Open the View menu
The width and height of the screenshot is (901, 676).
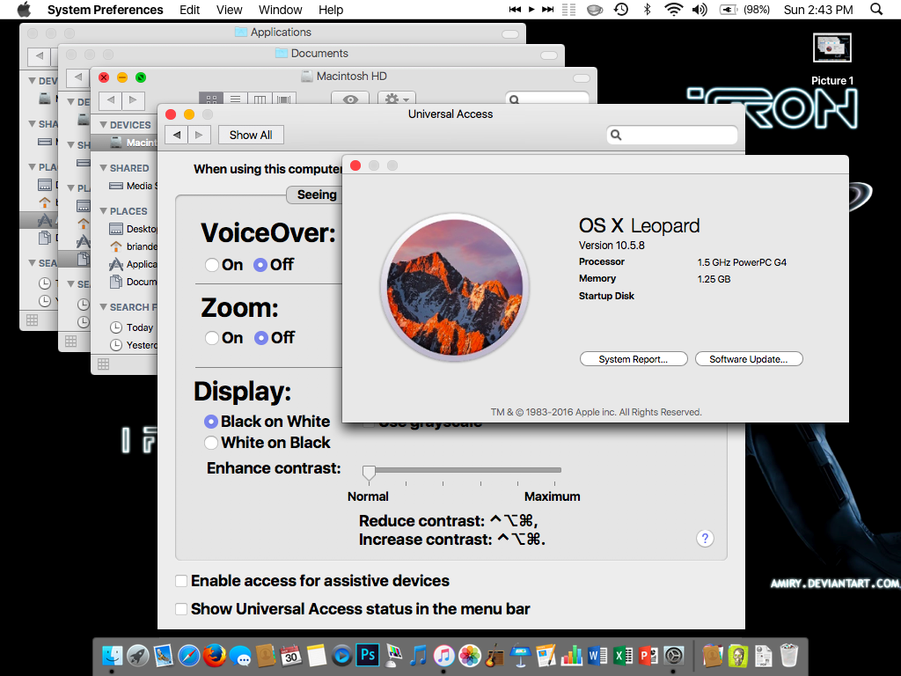click(230, 10)
